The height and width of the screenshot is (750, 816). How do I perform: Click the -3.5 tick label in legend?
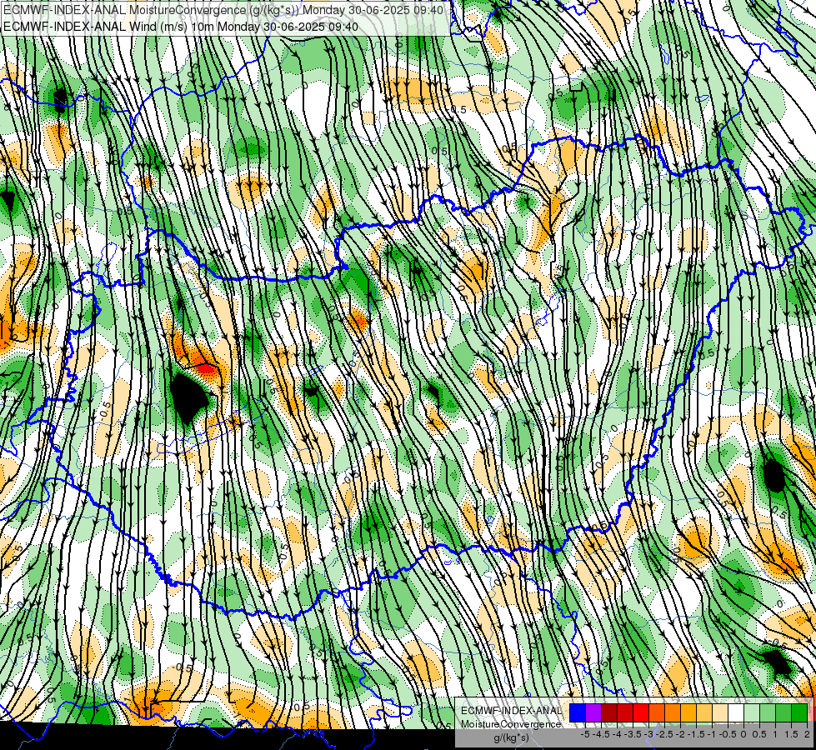[x=633, y=734]
